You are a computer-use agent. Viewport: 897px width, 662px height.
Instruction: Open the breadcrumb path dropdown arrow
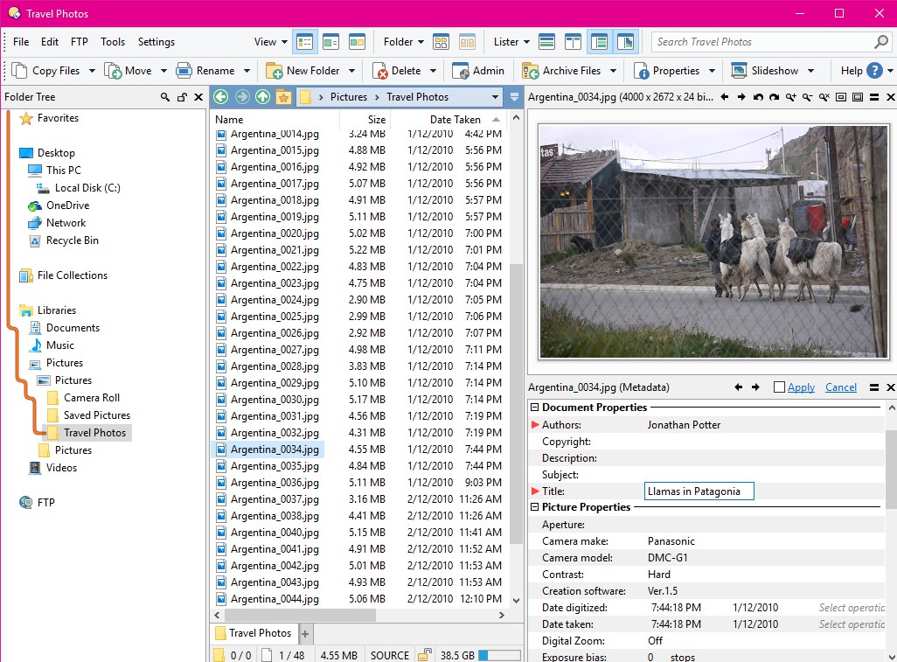point(495,96)
